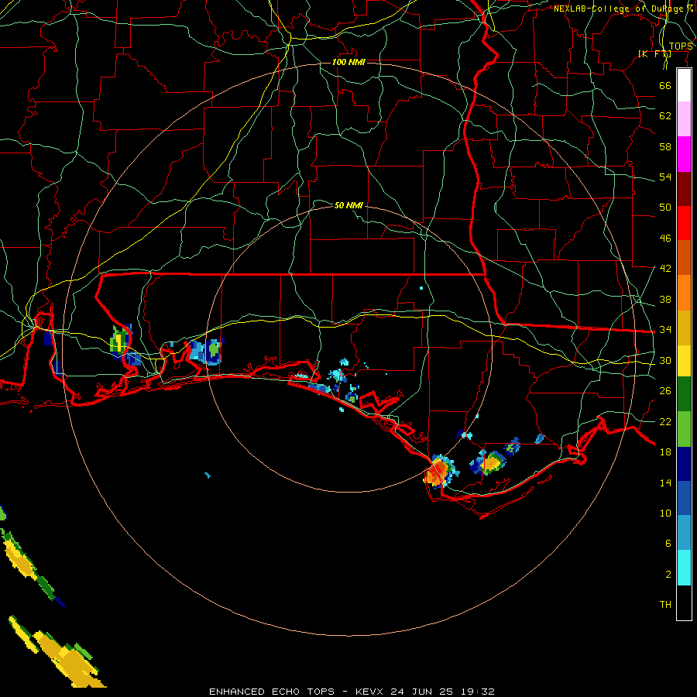Click the 'ENHANCED ECHO TOPS - KEVX' caption
Screen dimensions: 697x697
point(297,692)
